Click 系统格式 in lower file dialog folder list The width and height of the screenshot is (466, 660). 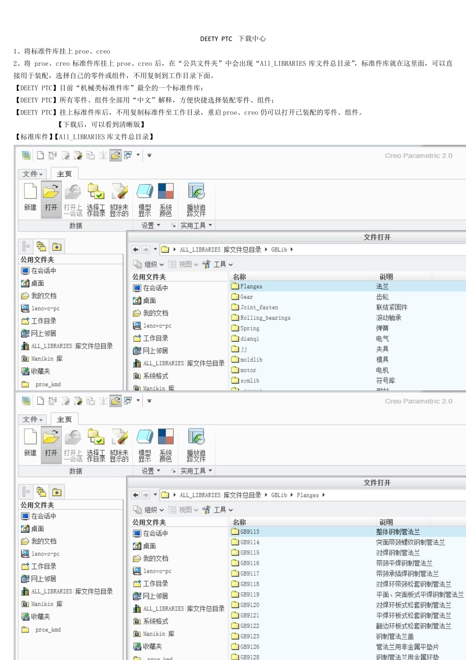click(x=151, y=621)
